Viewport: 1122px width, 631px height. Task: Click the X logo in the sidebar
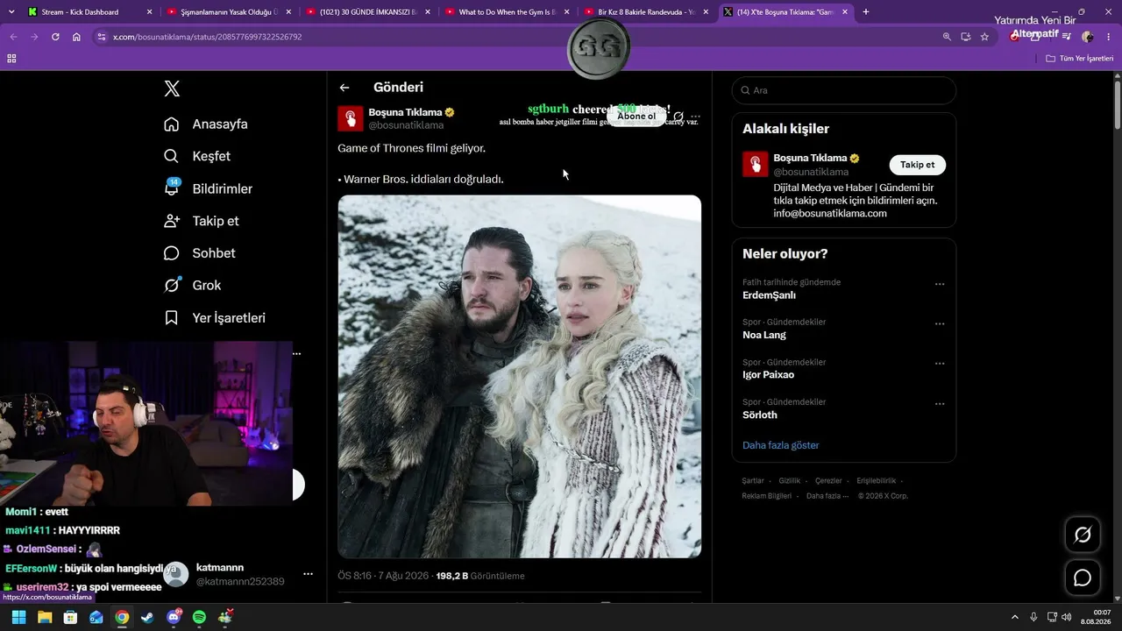click(172, 89)
